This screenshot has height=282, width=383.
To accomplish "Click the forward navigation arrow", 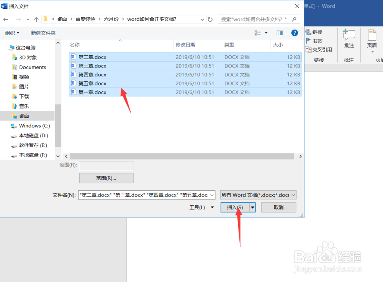I will coord(18,19).
